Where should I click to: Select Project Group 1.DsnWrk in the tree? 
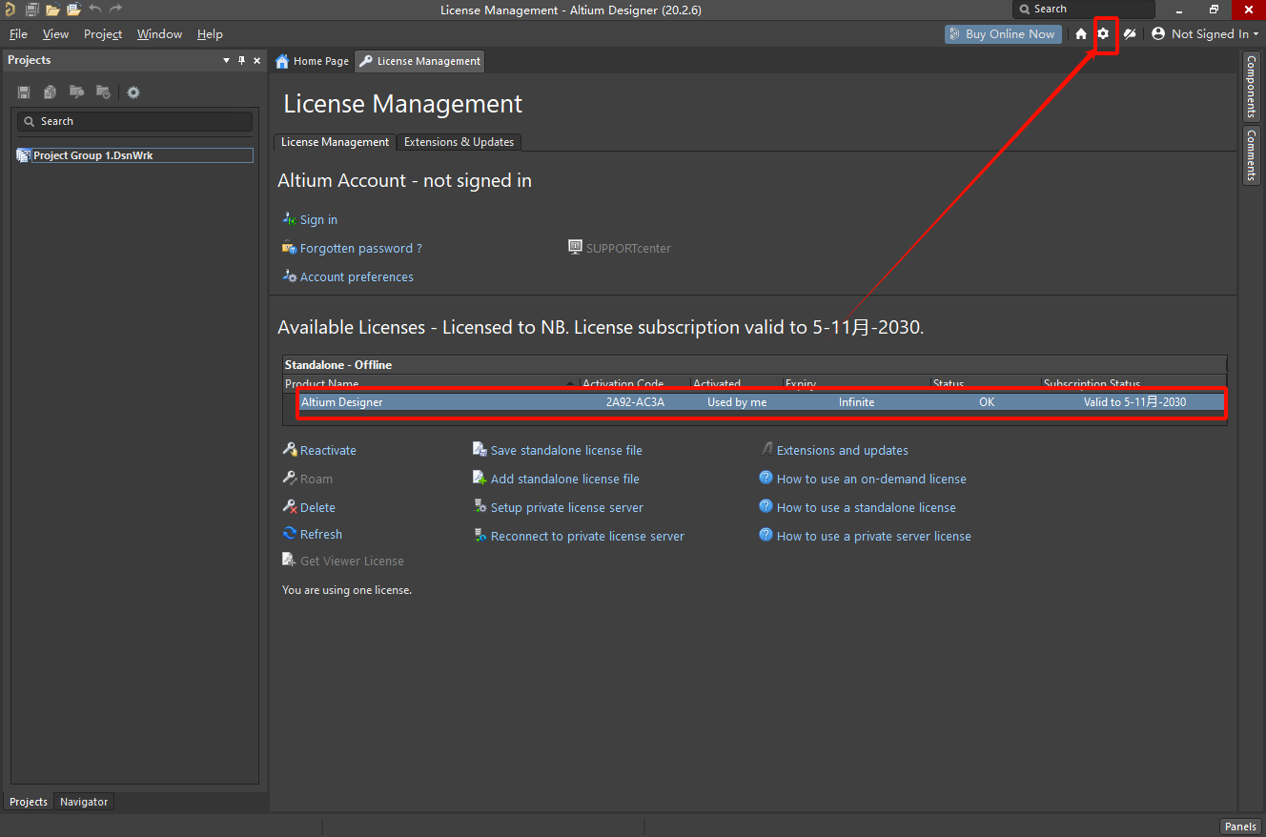tap(93, 155)
